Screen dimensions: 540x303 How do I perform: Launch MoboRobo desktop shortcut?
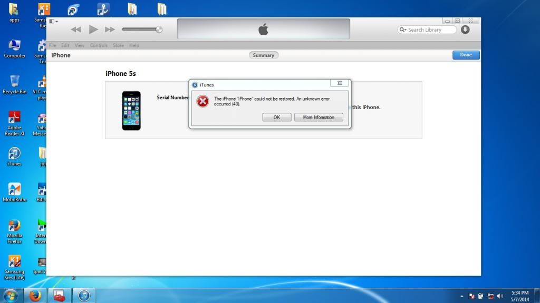[14, 192]
